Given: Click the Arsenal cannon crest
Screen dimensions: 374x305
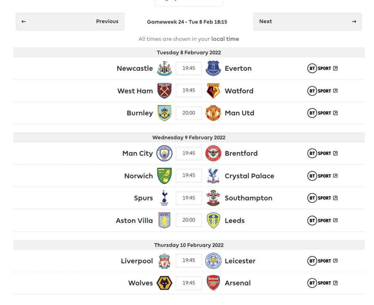Looking at the screenshot, I should (x=213, y=283).
